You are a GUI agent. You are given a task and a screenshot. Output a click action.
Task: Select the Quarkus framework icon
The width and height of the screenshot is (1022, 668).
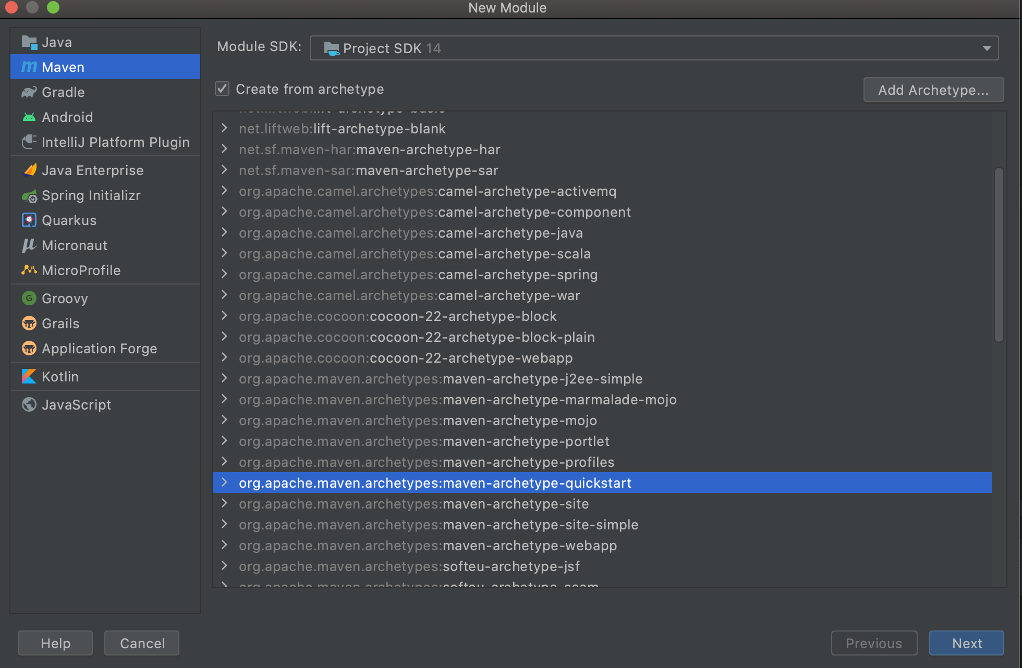(29, 220)
